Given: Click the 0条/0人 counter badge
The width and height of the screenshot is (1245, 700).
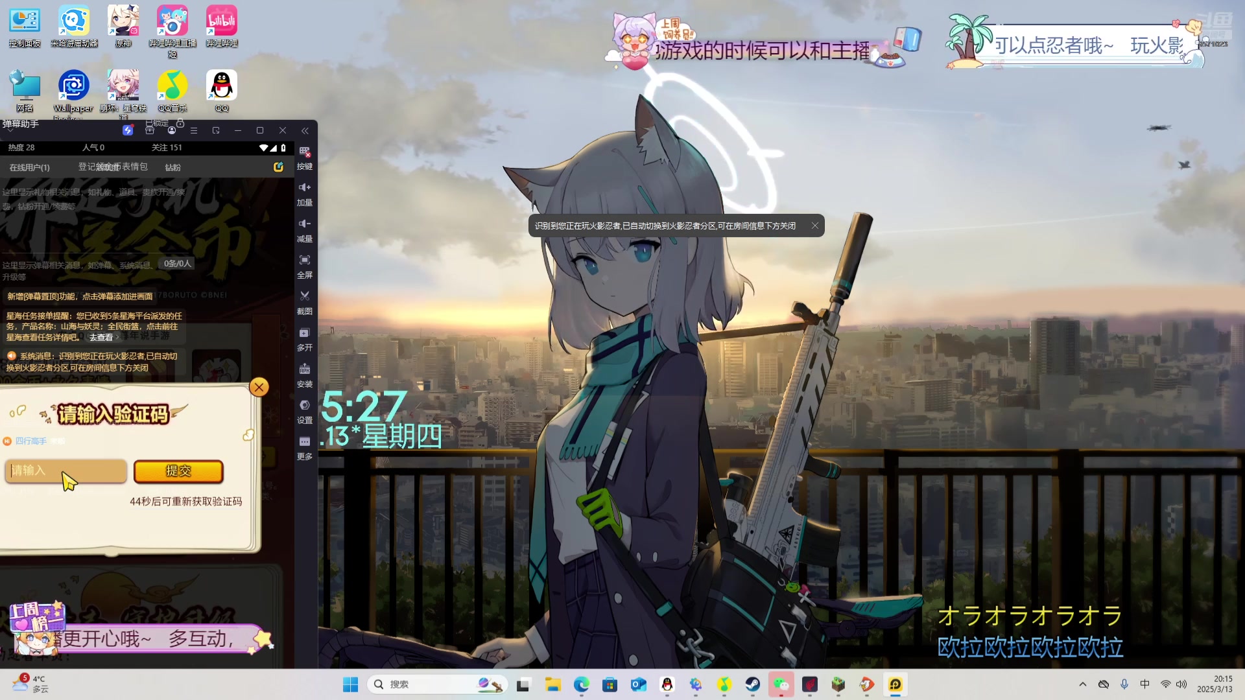Looking at the screenshot, I should click(x=177, y=264).
